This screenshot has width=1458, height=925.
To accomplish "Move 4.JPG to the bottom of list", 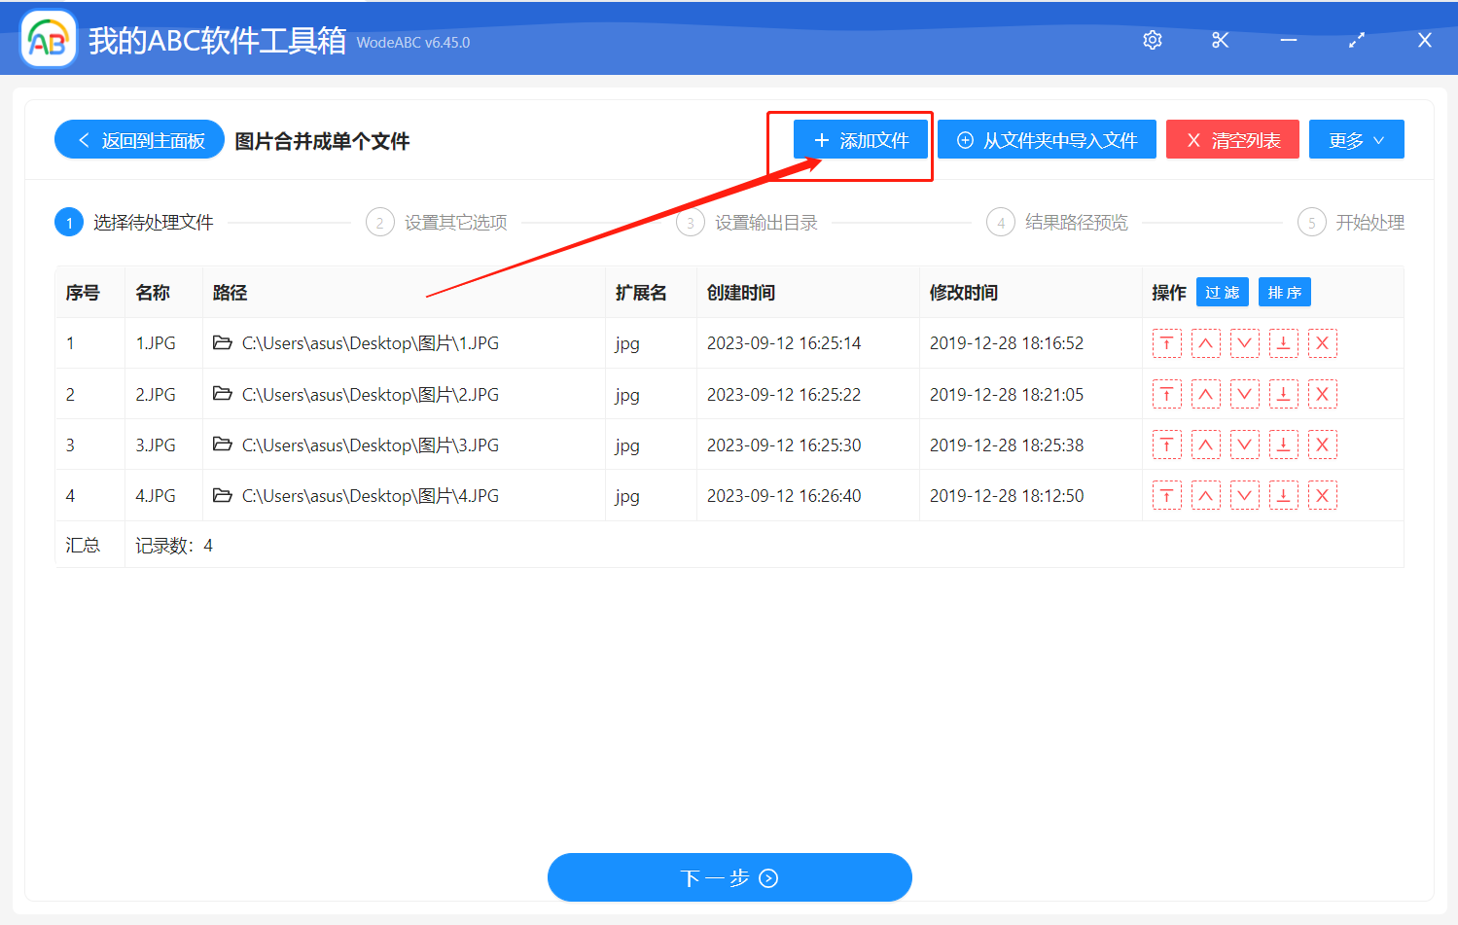I will [1283, 494].
